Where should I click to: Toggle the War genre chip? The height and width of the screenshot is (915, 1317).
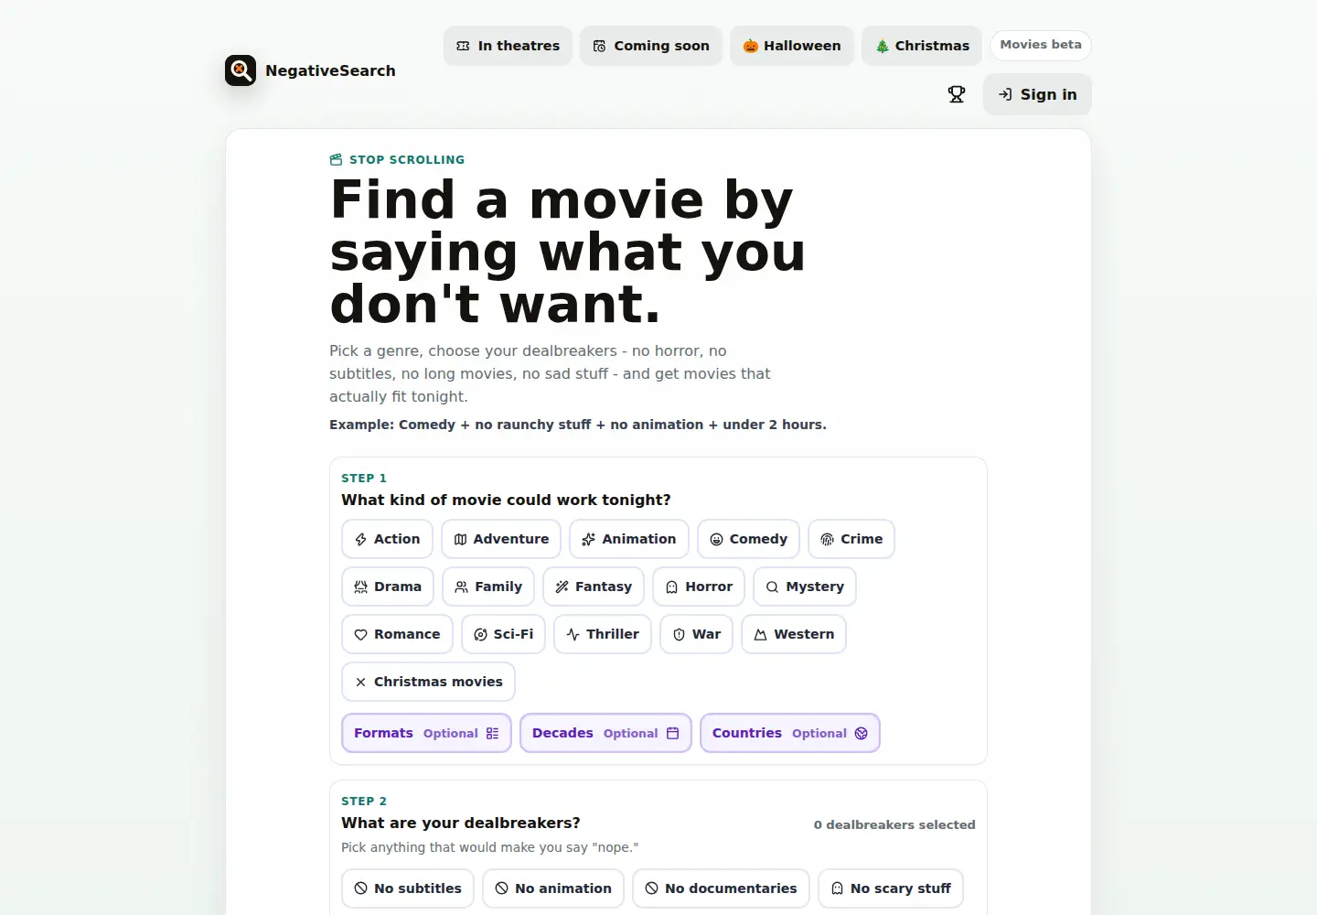tap(696, 634)
